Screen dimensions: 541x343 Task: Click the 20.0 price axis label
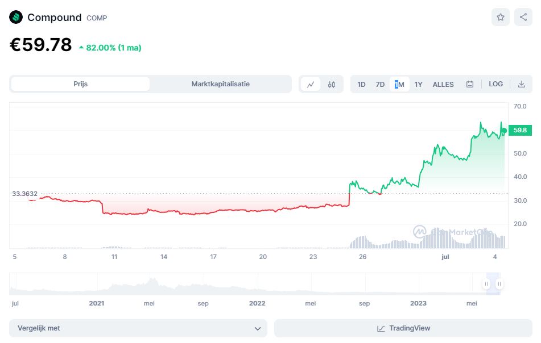(520, 224)
